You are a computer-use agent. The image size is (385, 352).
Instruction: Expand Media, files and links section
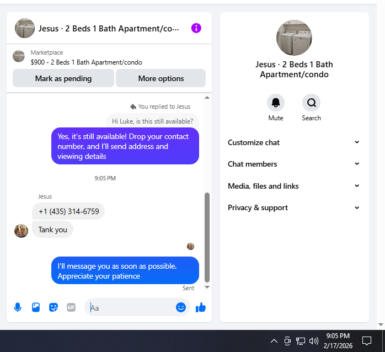[x=294, y=186]
